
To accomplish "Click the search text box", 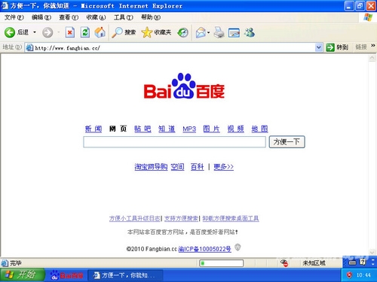I will 174,142.
